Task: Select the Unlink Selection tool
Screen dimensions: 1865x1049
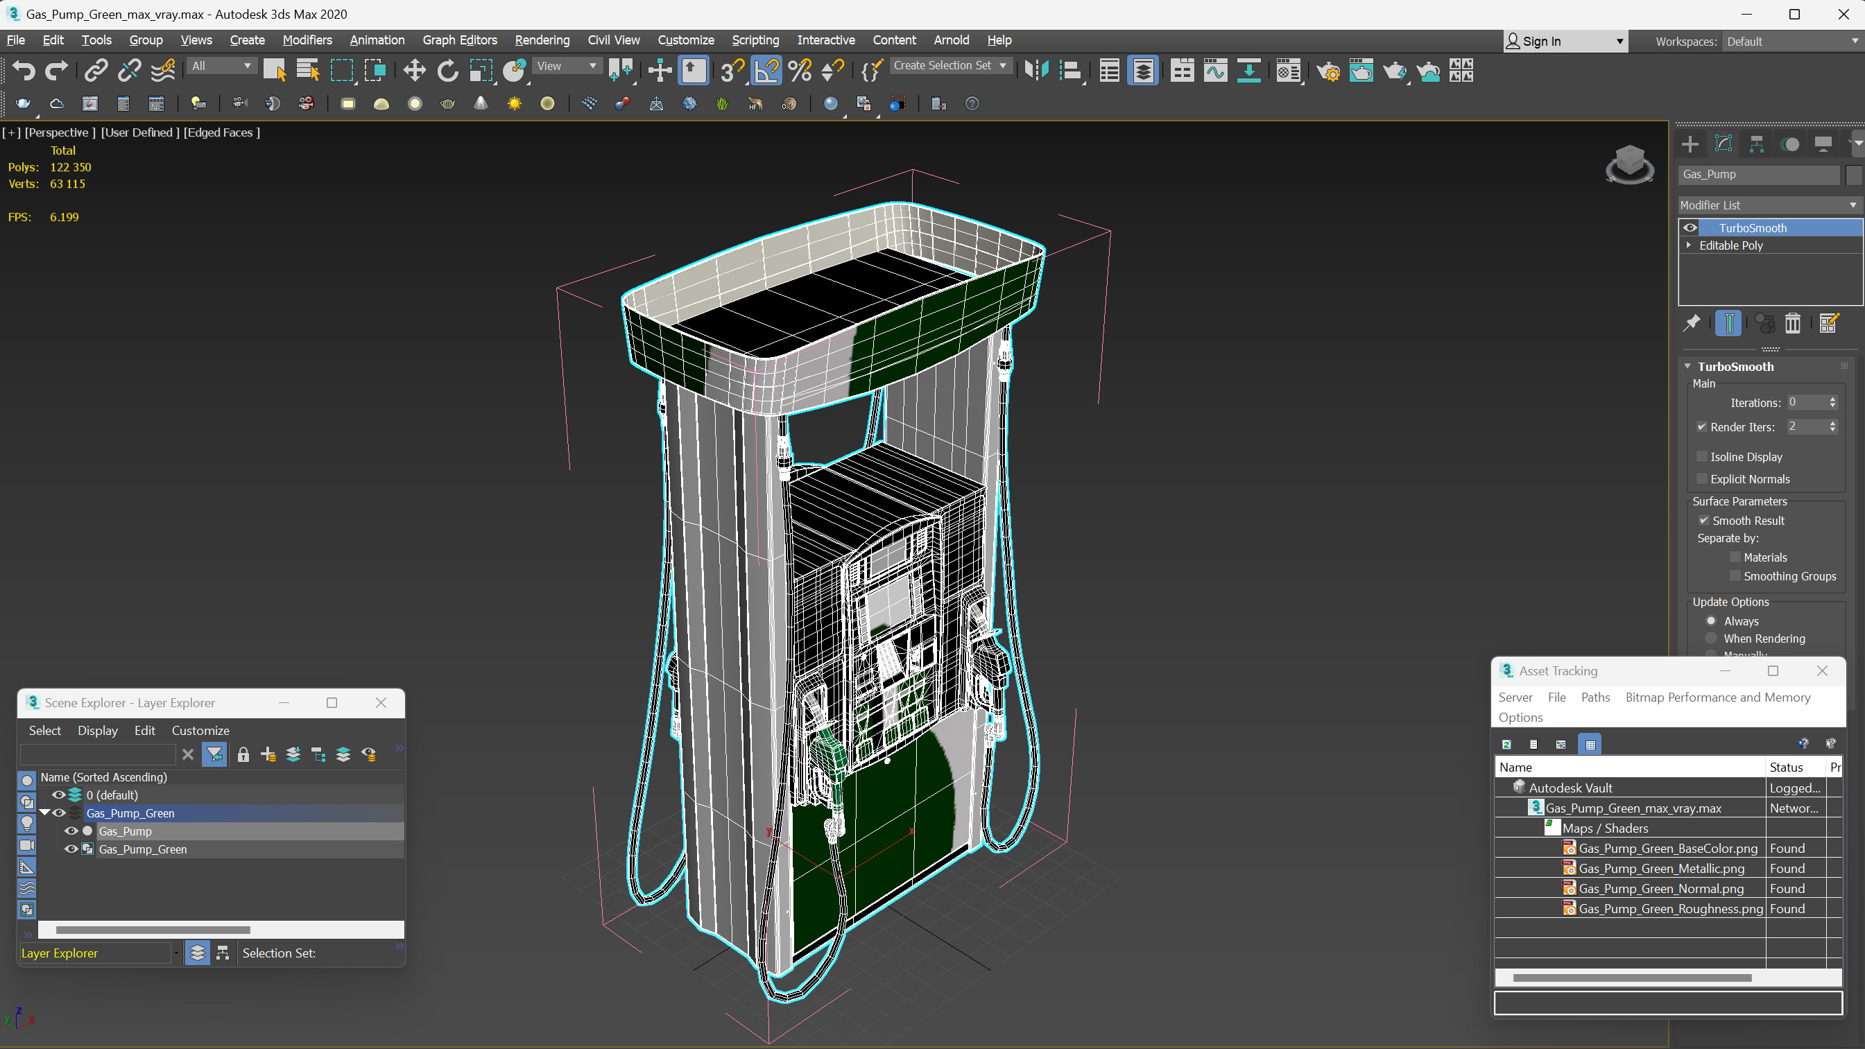Action: (130, 70)
